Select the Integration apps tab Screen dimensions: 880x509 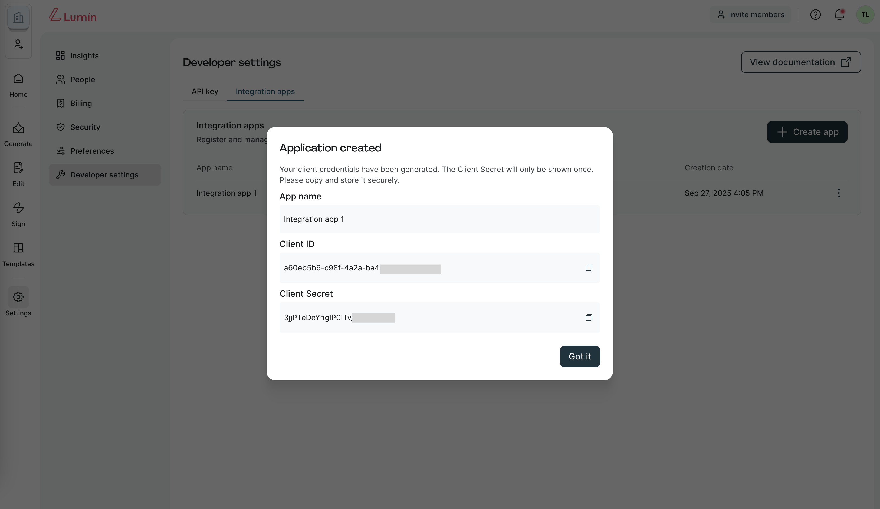[x=265, y=91]
